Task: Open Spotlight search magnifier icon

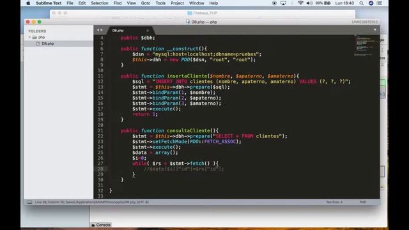Action: point(361,3)
